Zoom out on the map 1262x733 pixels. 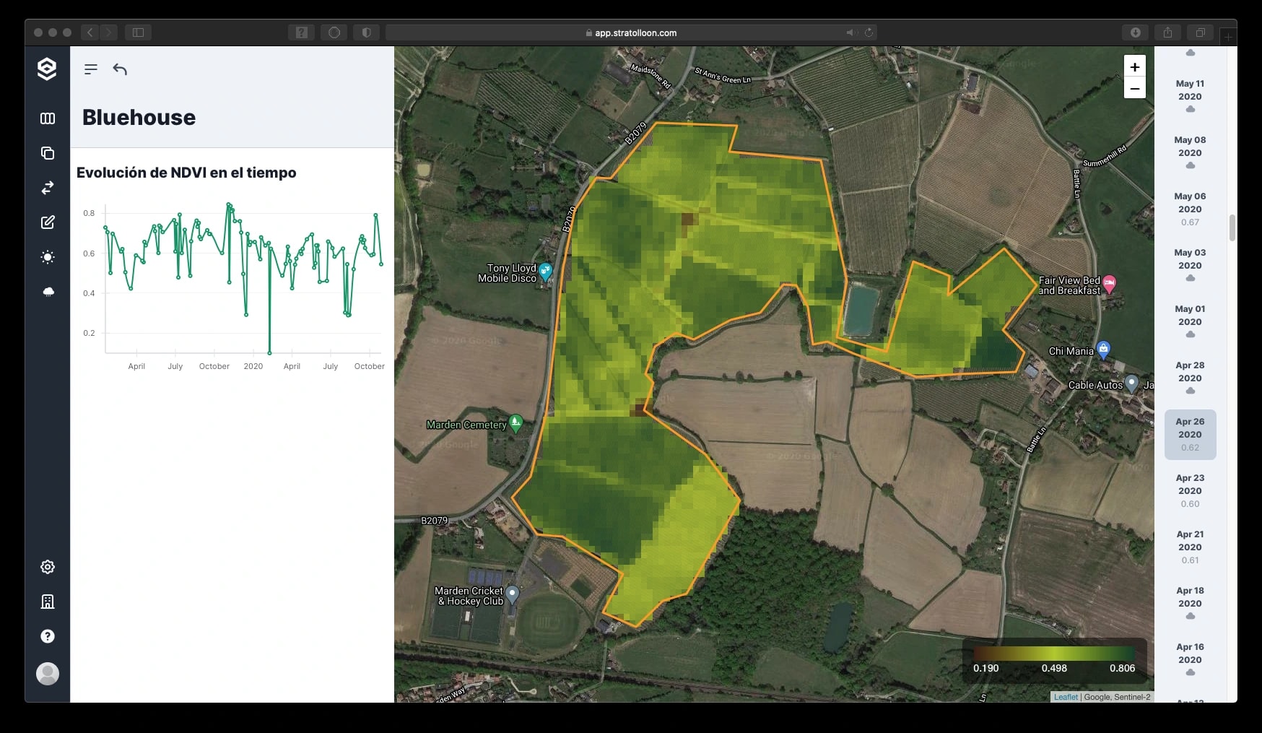coord(1135,88)
